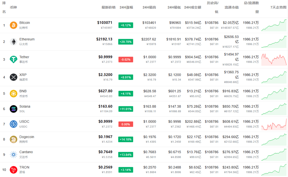This screenshot has width=288, height=177.
Task: Sort by 最新价格 column header
Action: tap(109, 7)
